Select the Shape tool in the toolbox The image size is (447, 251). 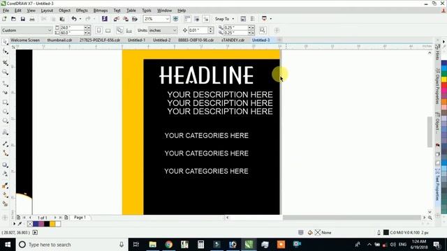tap(5, 52)
